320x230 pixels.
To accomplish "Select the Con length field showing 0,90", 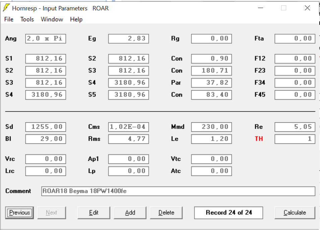I will coord(211,59).
